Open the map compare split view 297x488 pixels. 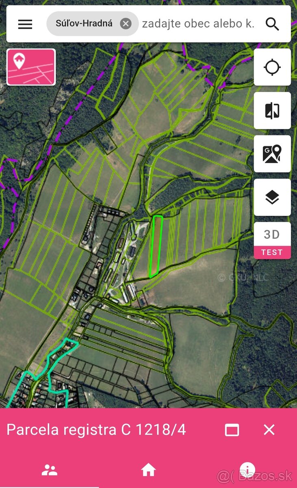272,111
